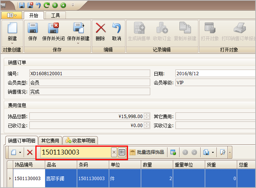Image resolution: width=256 pixels, height=188 pixels.
Task: Increase 已收订金 with the up spinner
Action: click(147, 124)
